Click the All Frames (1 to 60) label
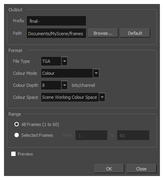Screen dimensions: 164x180 pyautogui.click(x=40, y=124)
